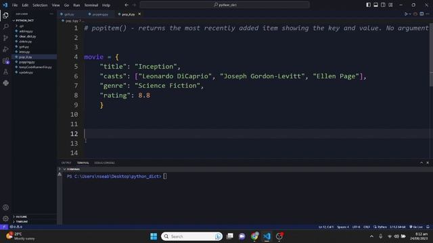Viewport: 433px width, 243px height.
Task: Toggle the primary side bar layout icon
Action: tap(368, 5)
